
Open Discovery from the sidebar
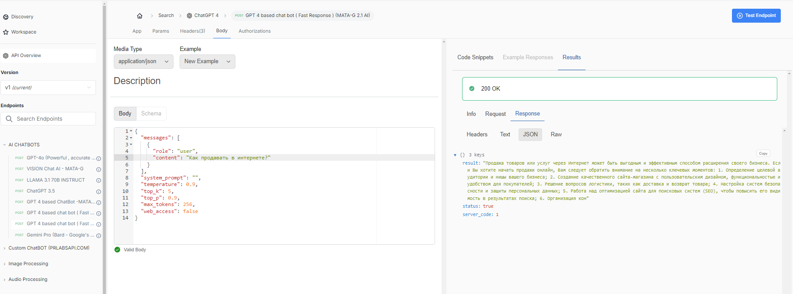22,17
